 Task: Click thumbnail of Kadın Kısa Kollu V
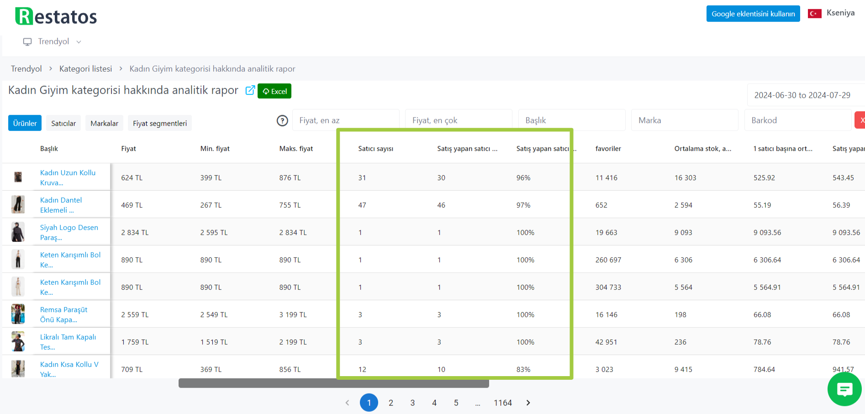coord(18,369)
